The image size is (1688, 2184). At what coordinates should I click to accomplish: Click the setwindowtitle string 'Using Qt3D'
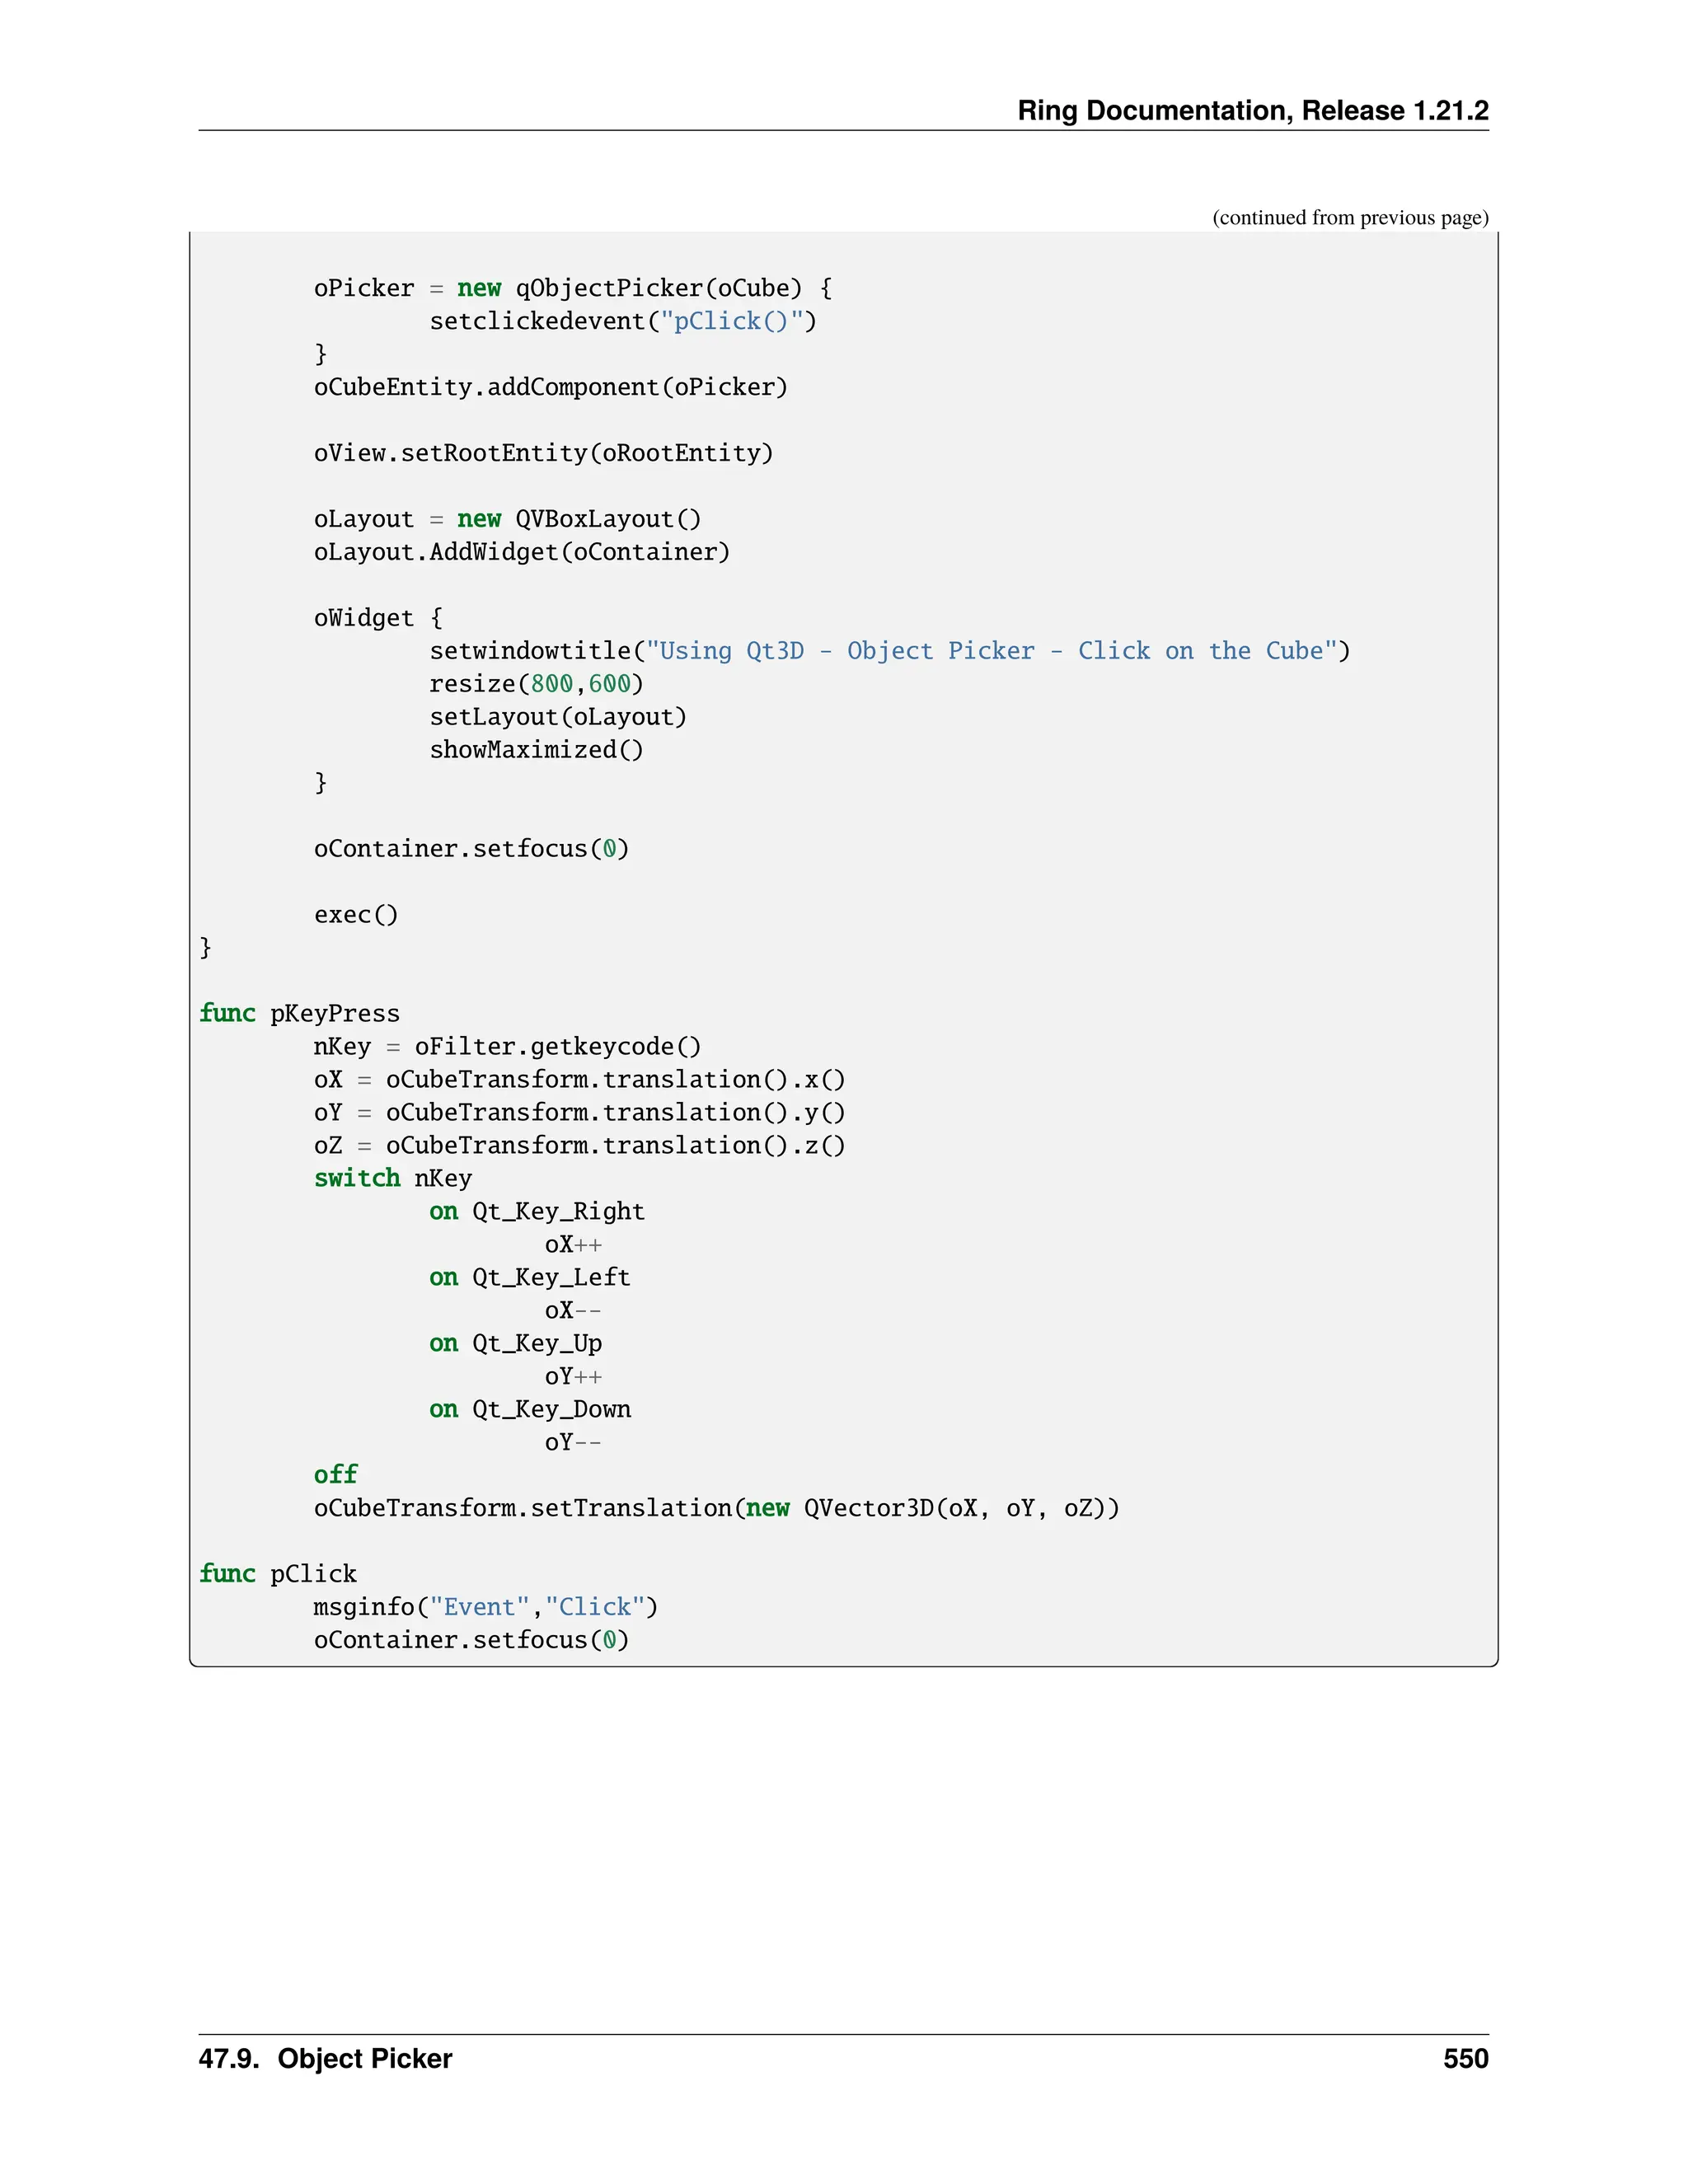725,651
